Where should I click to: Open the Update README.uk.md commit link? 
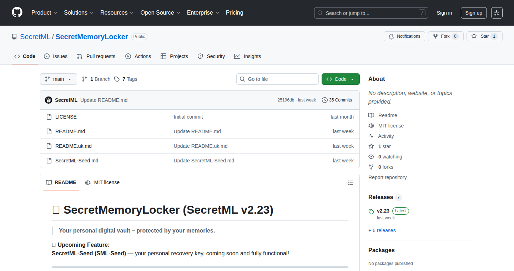pyautogui.click(x=201, y=146)
